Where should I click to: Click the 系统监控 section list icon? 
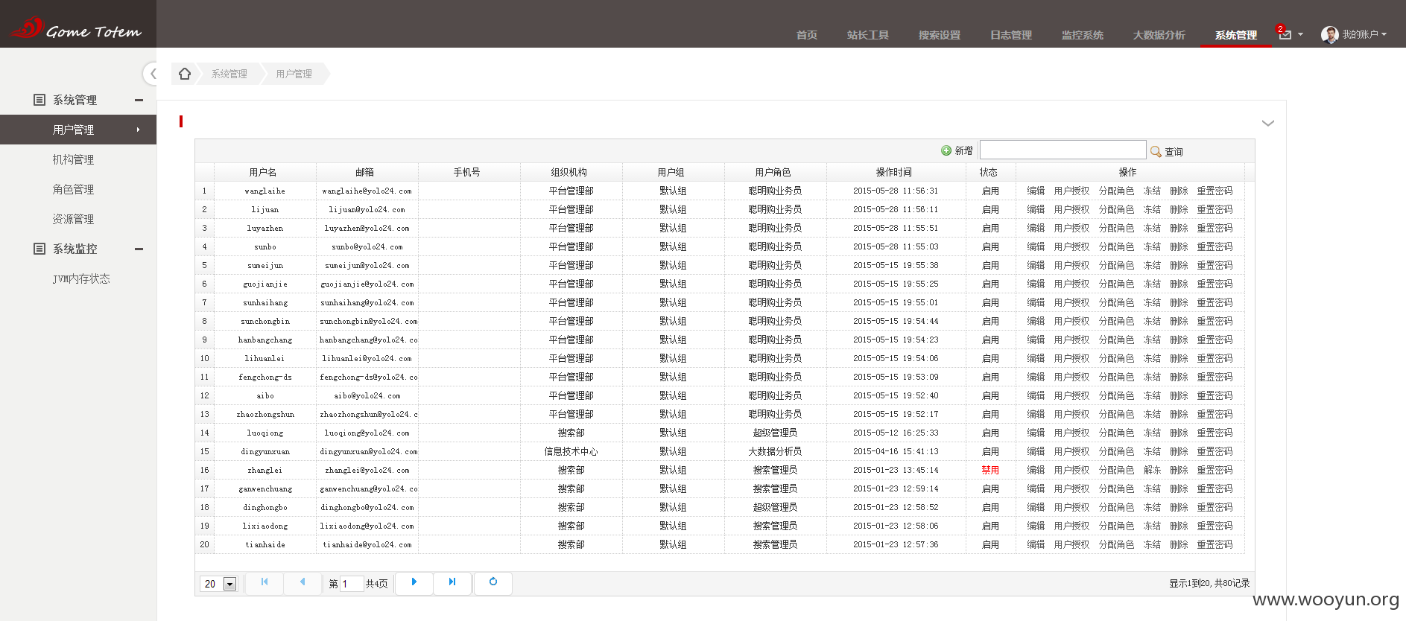coord(39,249)
